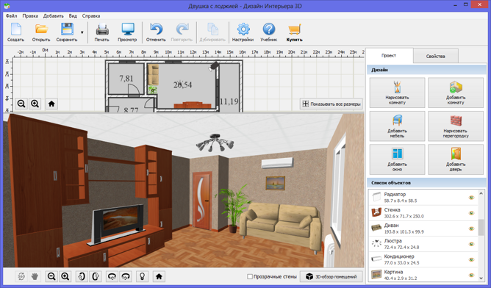The height and width of the screenshot is (288, 491).
Task: Enable Прозрачные стены checkbox
Action: [x=250, y=277]
